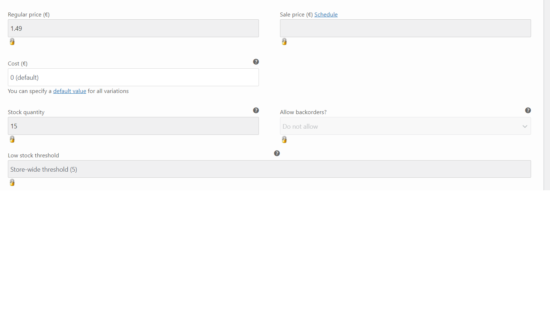Show the Stock quantity help icon tooltip
This screenshot has height=309, width=550.
coord(256,111)
